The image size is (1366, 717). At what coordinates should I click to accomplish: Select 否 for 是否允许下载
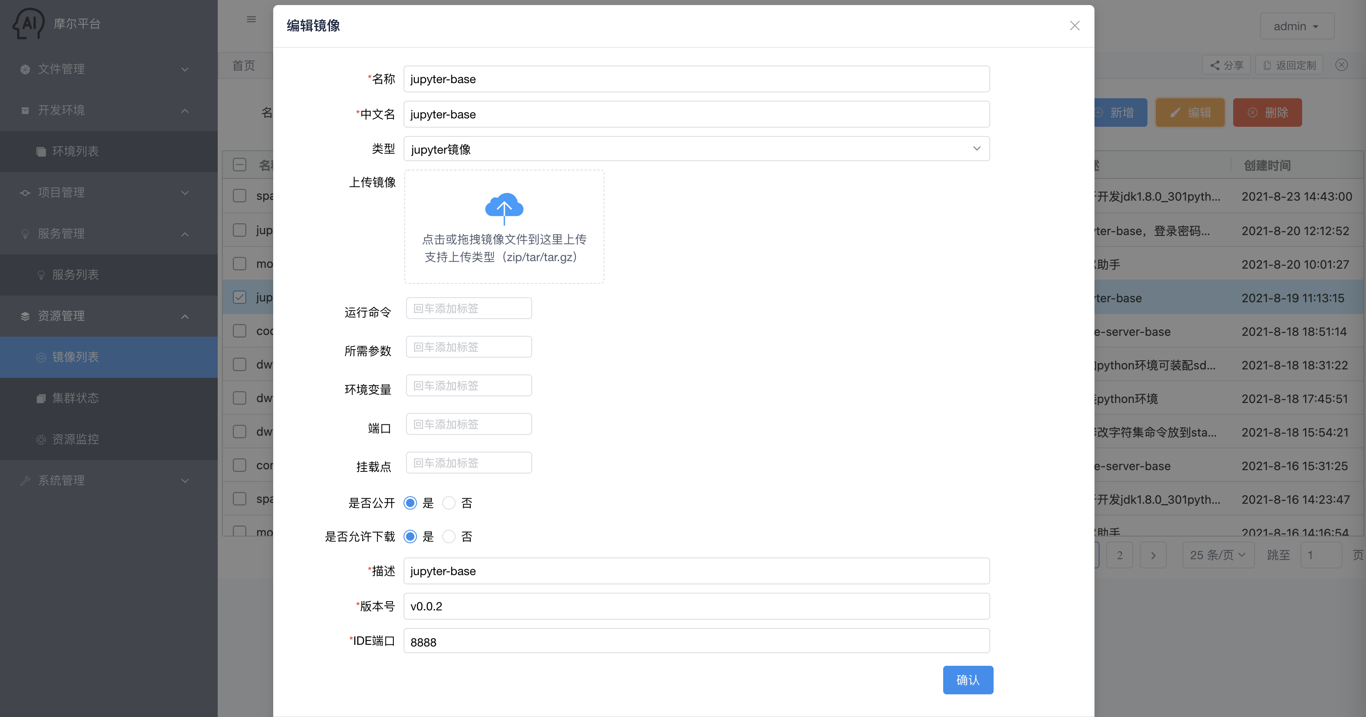point(448,537)
